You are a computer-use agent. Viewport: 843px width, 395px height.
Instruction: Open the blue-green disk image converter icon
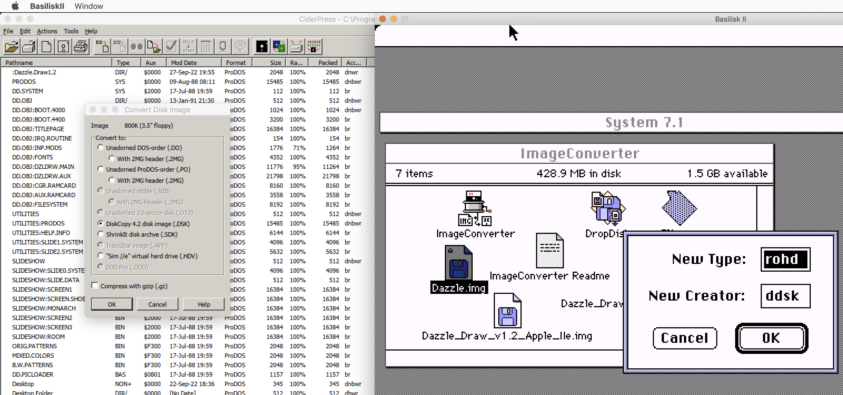point(279,46)
